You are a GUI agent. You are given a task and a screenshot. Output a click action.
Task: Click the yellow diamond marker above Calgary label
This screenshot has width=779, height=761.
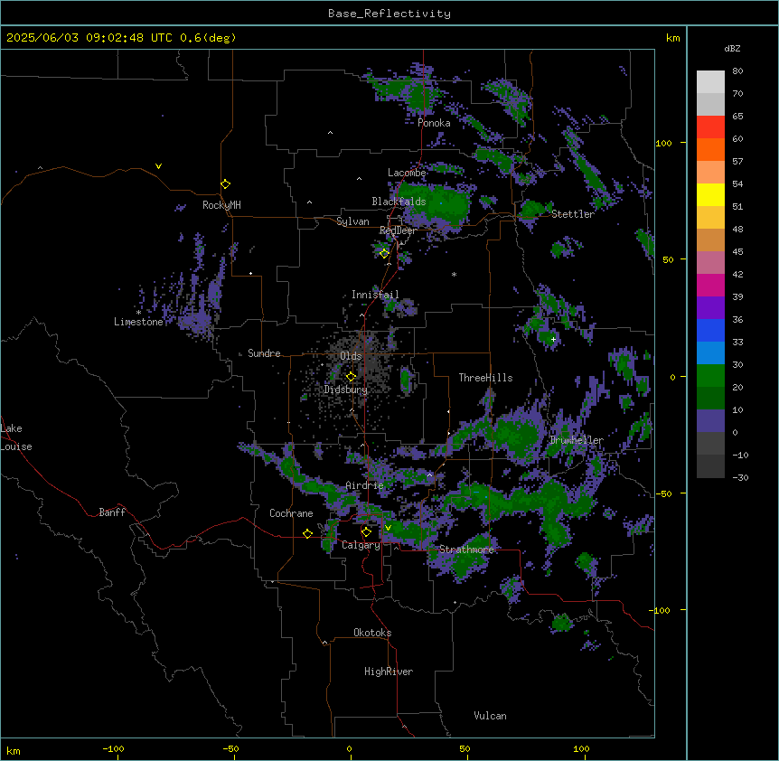coord(366,532)
